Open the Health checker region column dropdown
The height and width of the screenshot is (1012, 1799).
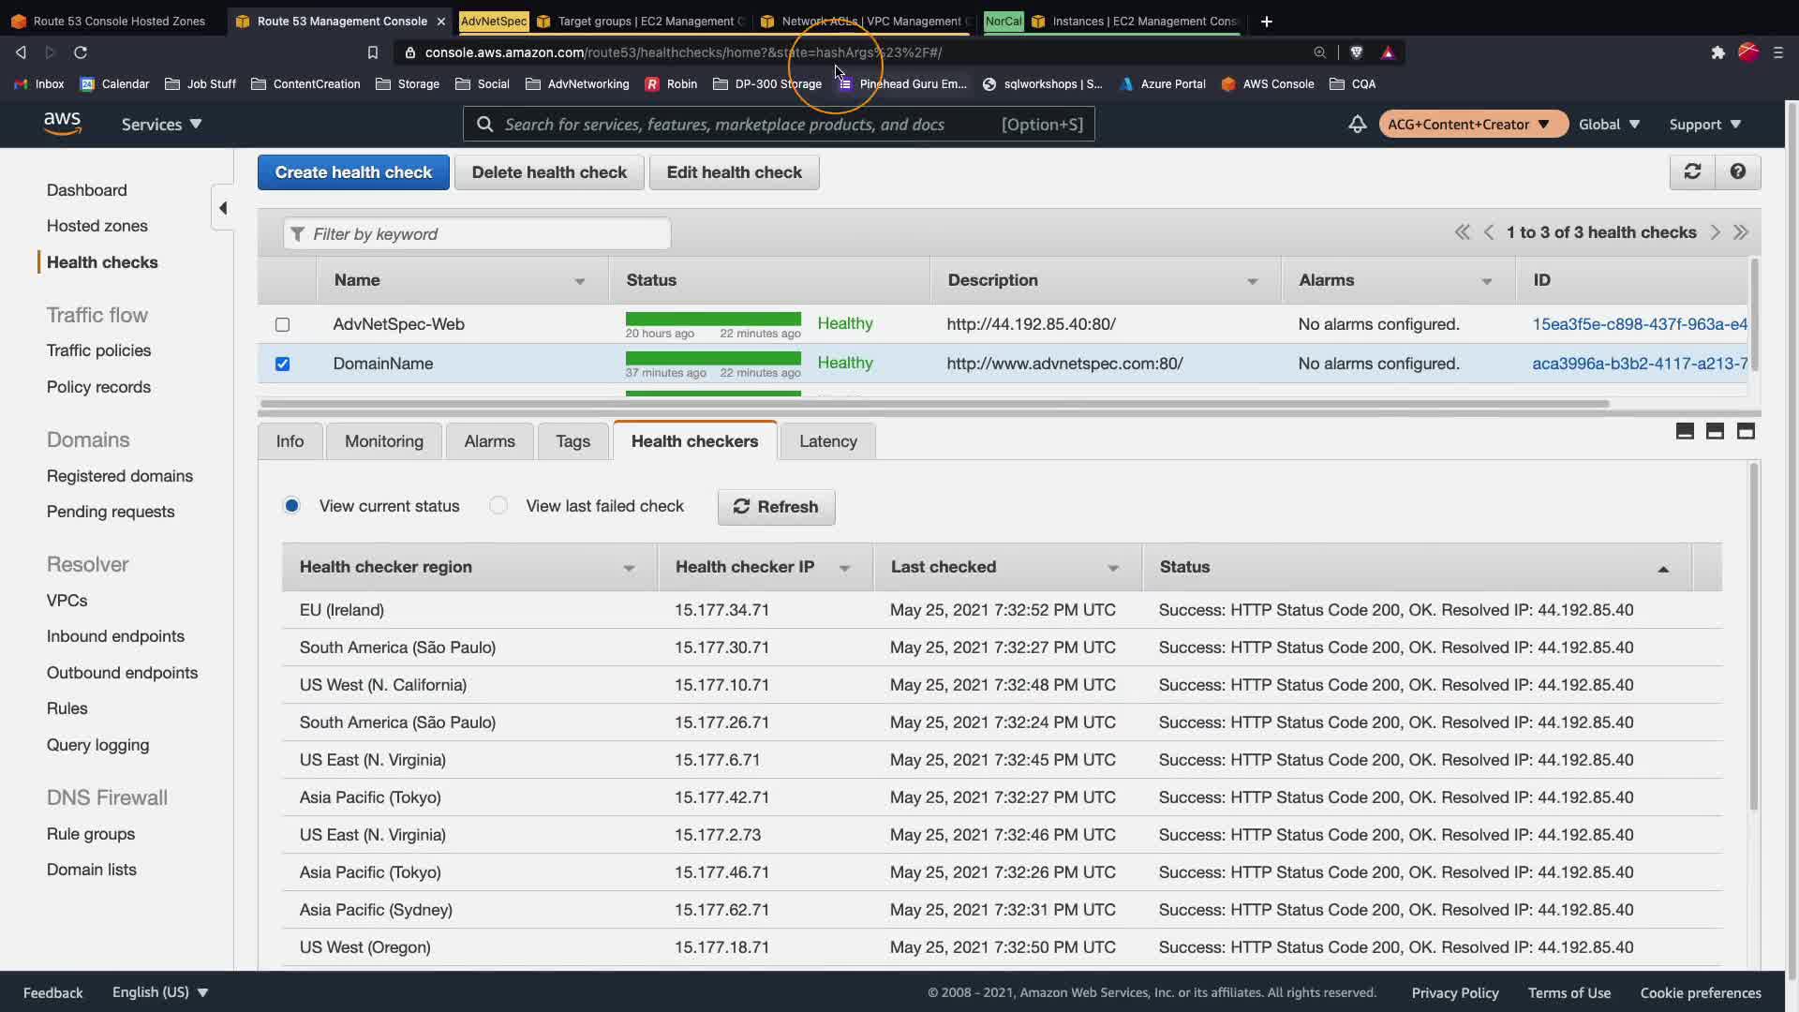click(x=629, y=568)
